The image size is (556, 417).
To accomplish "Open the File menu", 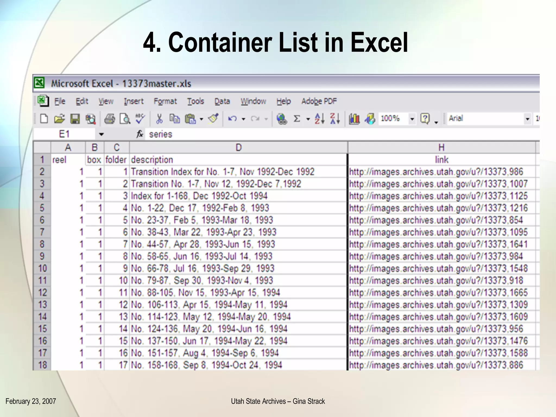I will click(x=60, y=101).
